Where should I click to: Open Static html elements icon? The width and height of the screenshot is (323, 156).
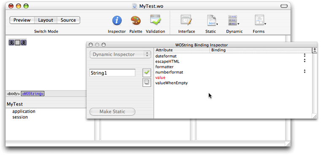pyautogui.click(x=212, y=20)
